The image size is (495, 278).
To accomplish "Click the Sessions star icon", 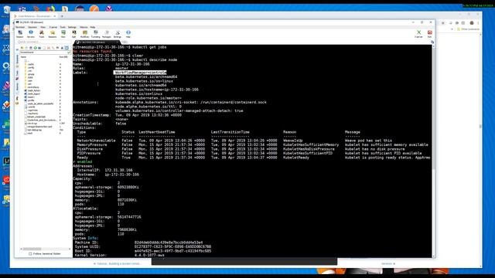I will pyautogui.click(x=53, y=34).
